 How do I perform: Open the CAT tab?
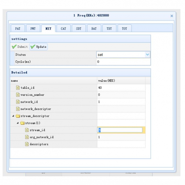[x=63, y=28]
